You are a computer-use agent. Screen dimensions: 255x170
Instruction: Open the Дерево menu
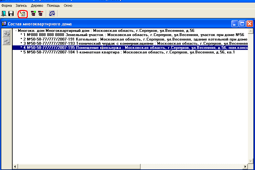[x=37, y=5]
